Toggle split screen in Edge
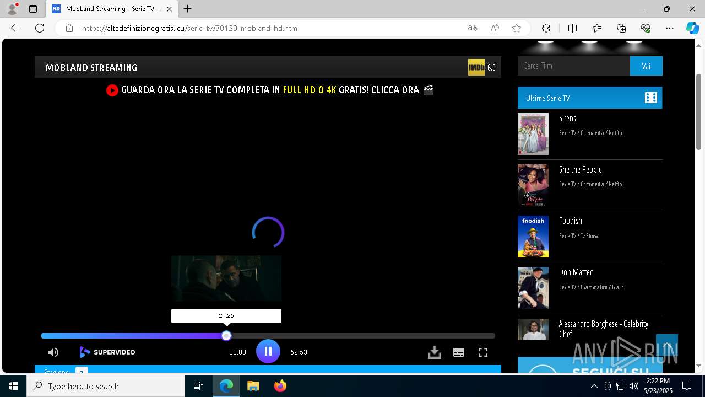Viewport: 705px width, 397px height. pos(572,28)
